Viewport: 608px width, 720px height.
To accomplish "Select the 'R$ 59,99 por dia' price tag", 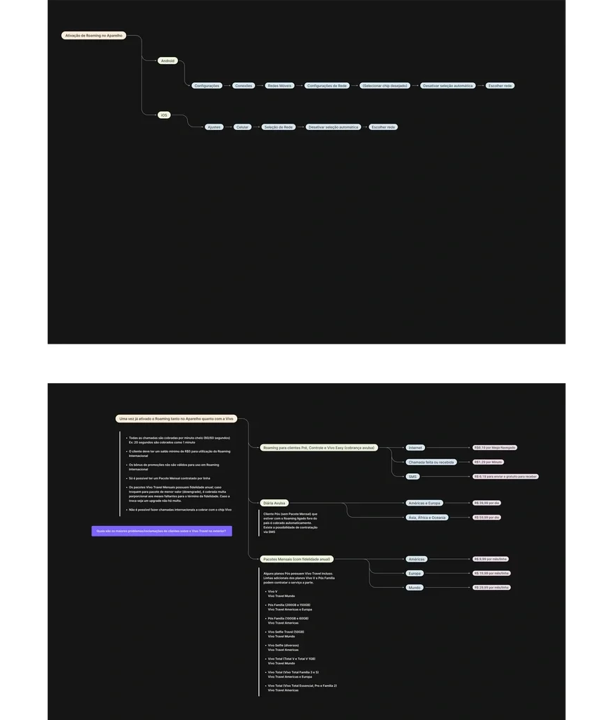I will pyautogui.click(x=487, y=517).
